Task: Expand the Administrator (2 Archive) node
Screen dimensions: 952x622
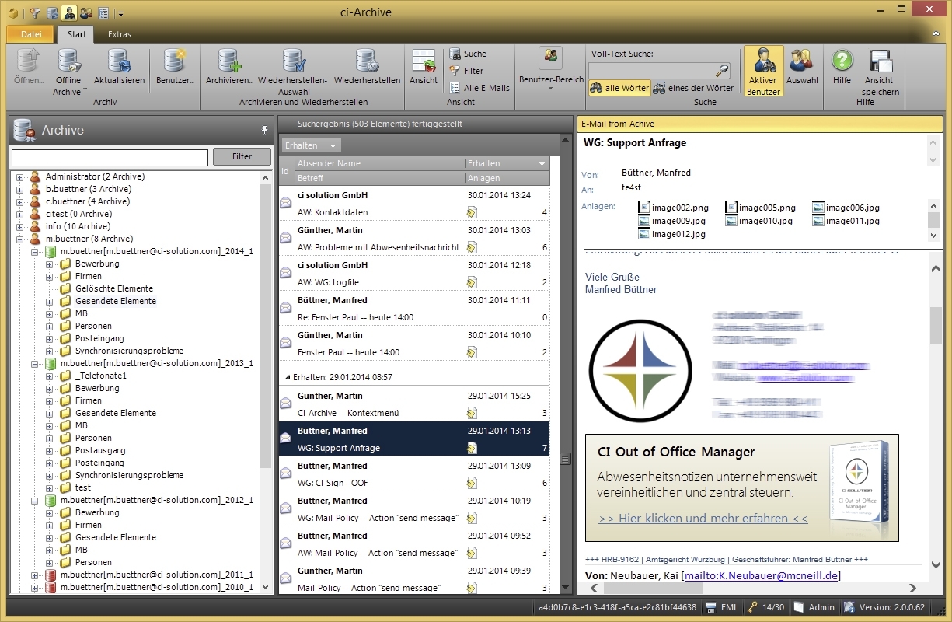Action: coord(19,177)
